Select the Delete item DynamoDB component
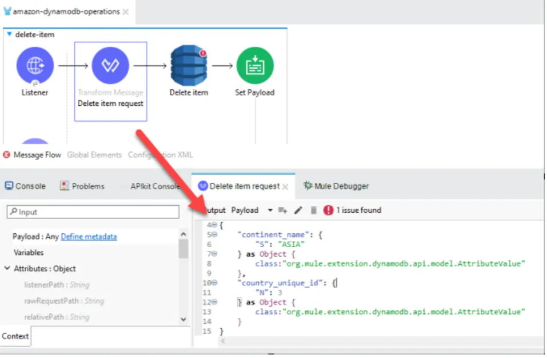This screenshot has width=547, height=358. pyautogui.click(x=189, y=66)
